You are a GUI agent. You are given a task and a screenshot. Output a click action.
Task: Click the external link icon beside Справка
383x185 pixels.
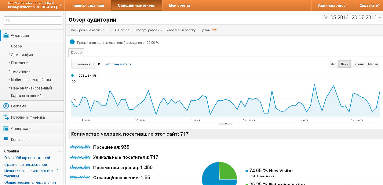pyautogui.click(x=378, y=5)
